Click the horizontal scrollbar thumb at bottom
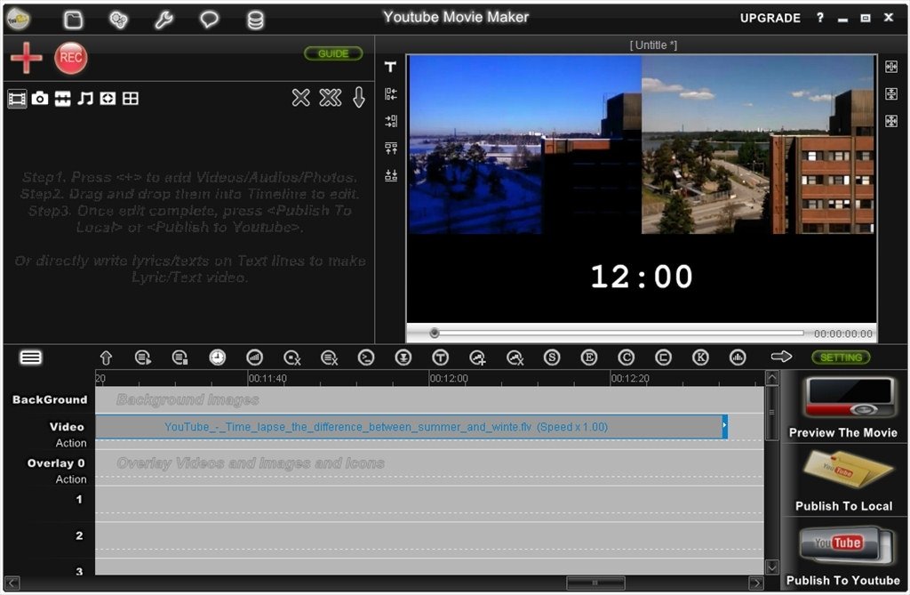This screenshot has width=910, height=595. (595, 583)
